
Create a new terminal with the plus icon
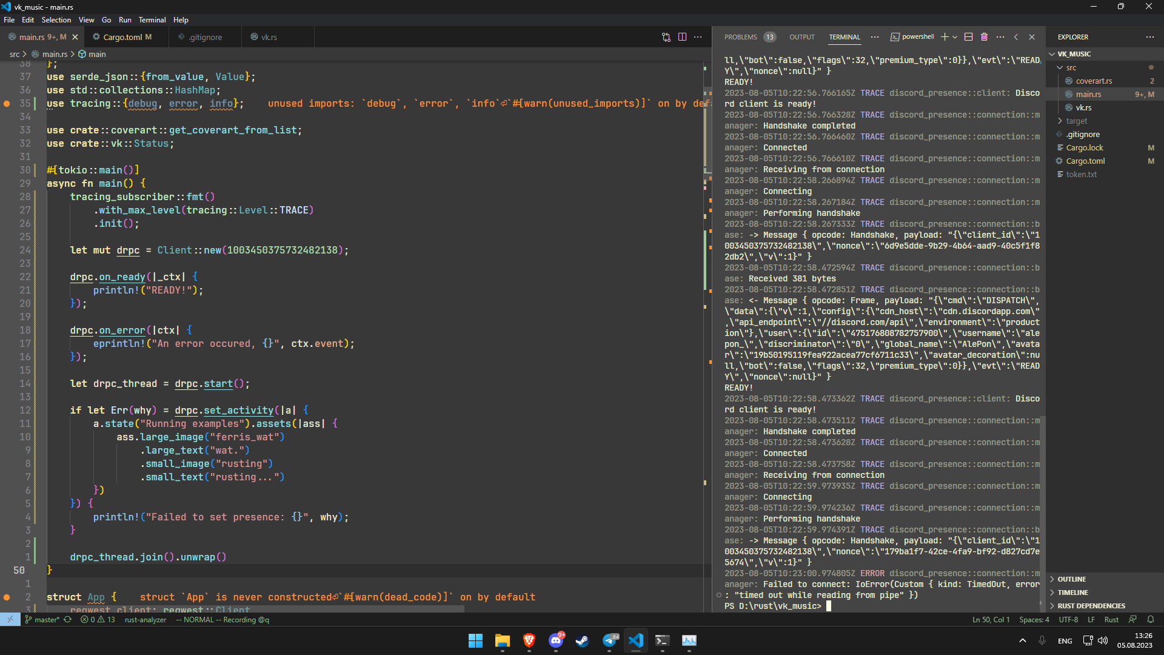944,37
